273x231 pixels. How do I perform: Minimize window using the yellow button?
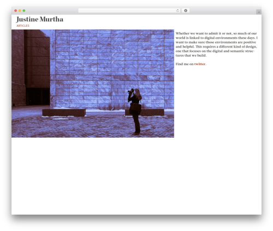[x=20, y=10]
